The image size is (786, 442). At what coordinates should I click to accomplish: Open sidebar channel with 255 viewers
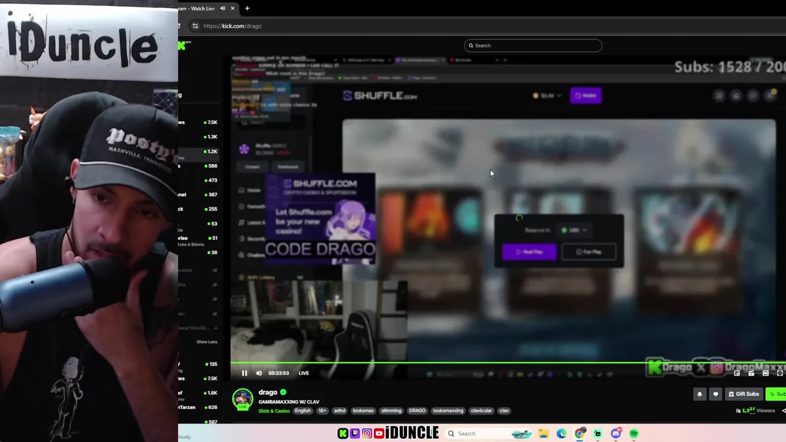click(198, 209)
